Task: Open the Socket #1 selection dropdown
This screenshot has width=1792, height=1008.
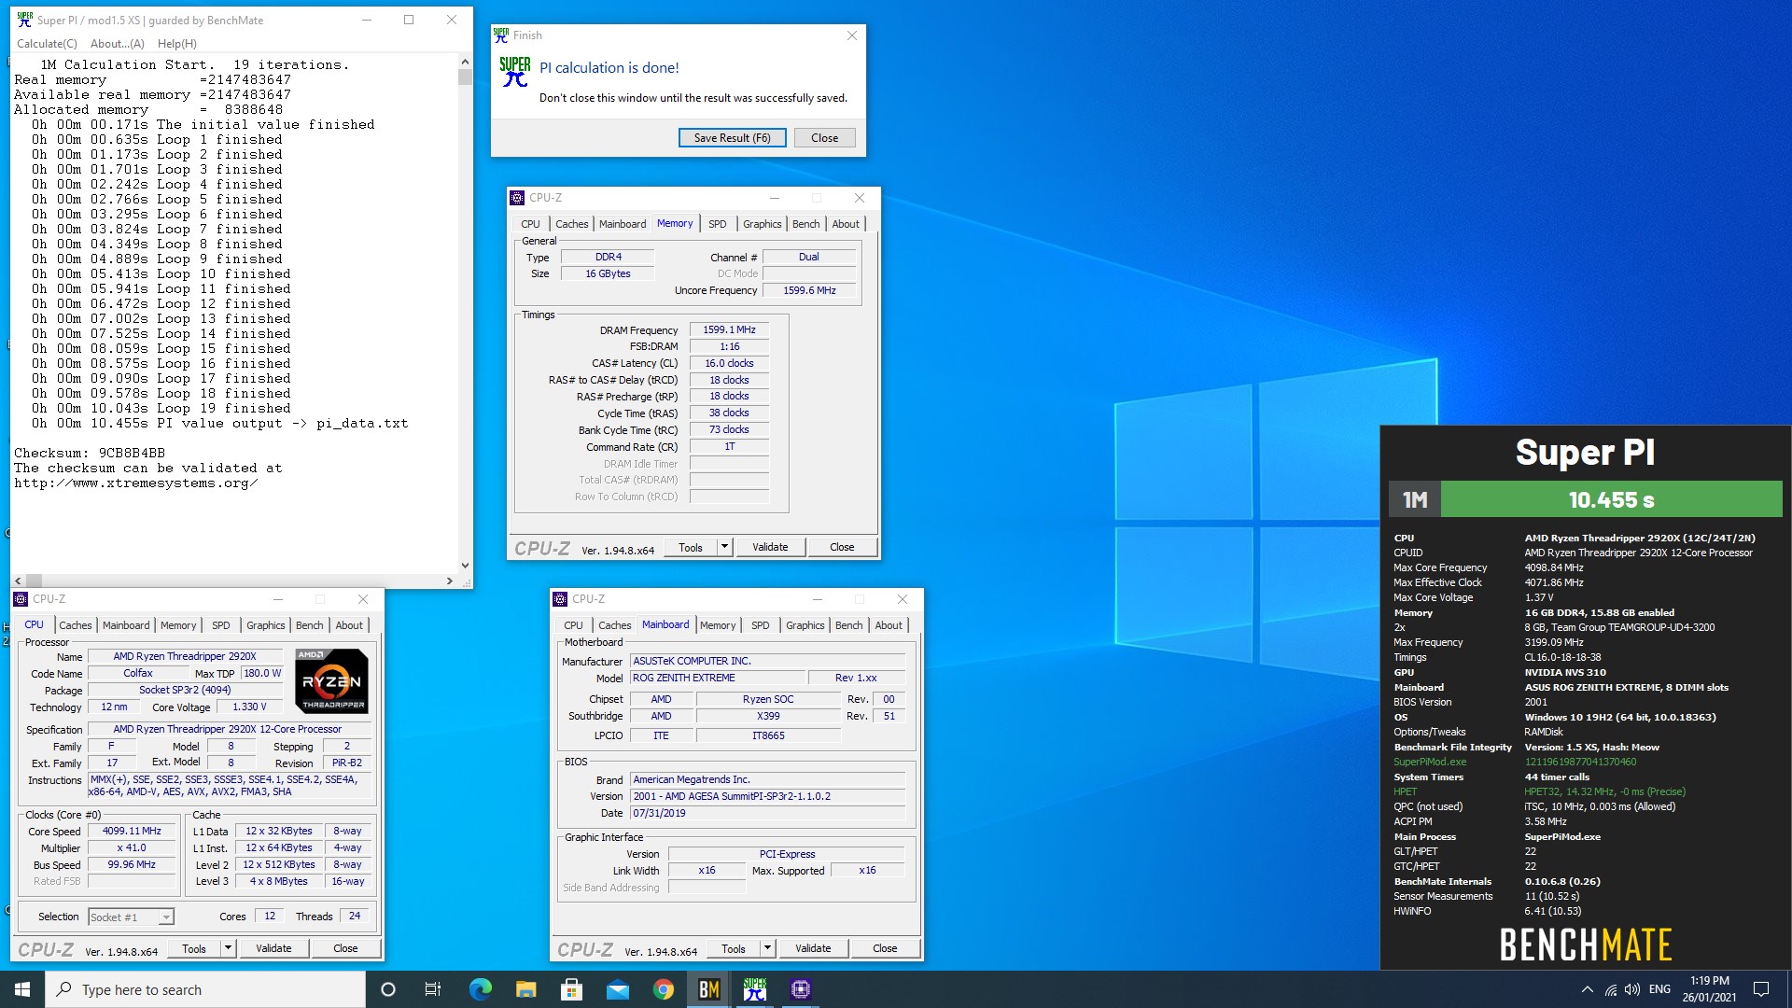Action: [x=131, y=917]
